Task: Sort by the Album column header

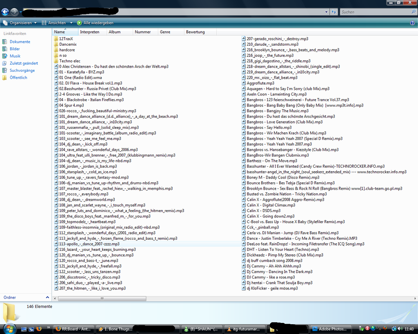Action: (120, 32)
